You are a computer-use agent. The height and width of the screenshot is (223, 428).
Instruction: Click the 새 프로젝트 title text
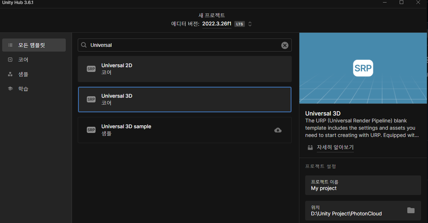coord(211,15)
